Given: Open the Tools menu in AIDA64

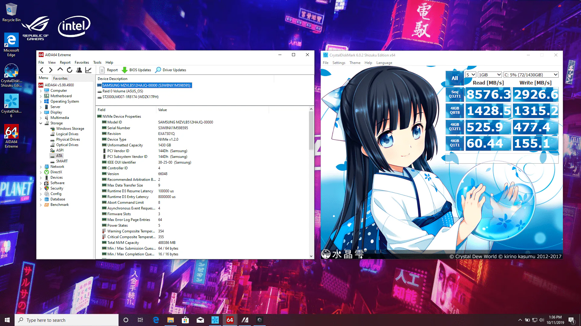Looking at the screenshot, I should click(x=97, y=62).
